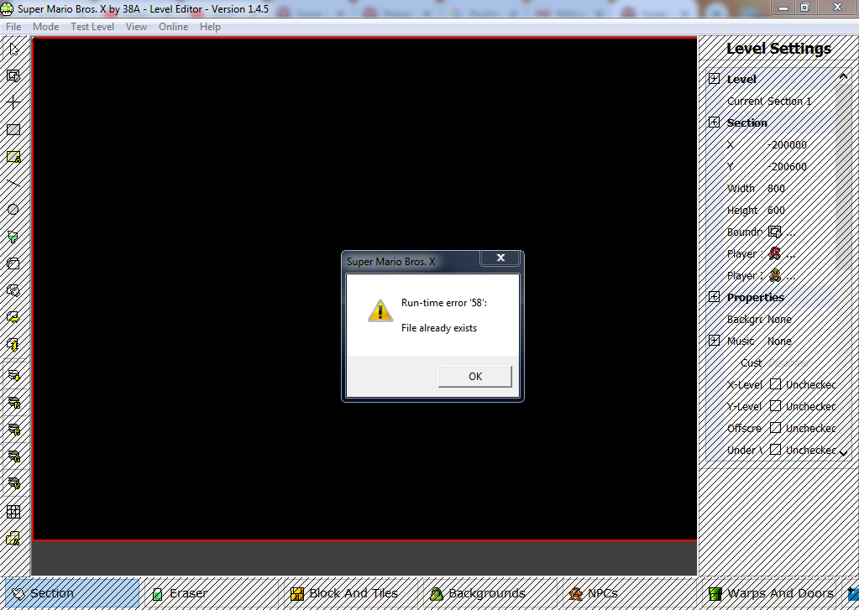Viewport: 859px width, 610px height.
Task: Click the yellow warning triangle icon
Action: click(380, 310)
